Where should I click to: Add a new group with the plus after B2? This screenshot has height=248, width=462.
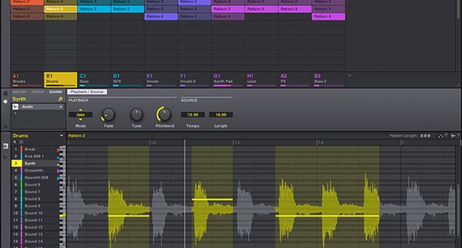(350, 76)
